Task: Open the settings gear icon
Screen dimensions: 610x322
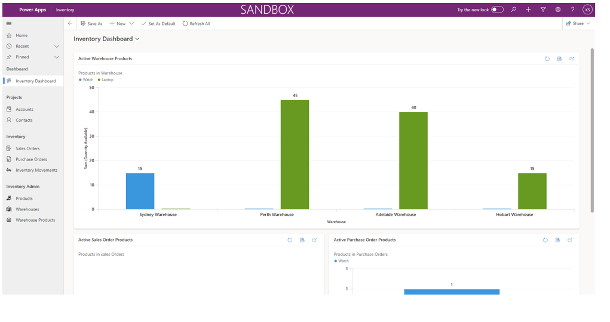Action: (558, 10)
